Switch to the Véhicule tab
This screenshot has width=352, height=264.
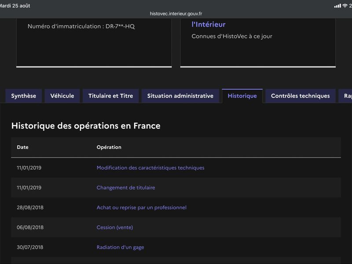62,96
